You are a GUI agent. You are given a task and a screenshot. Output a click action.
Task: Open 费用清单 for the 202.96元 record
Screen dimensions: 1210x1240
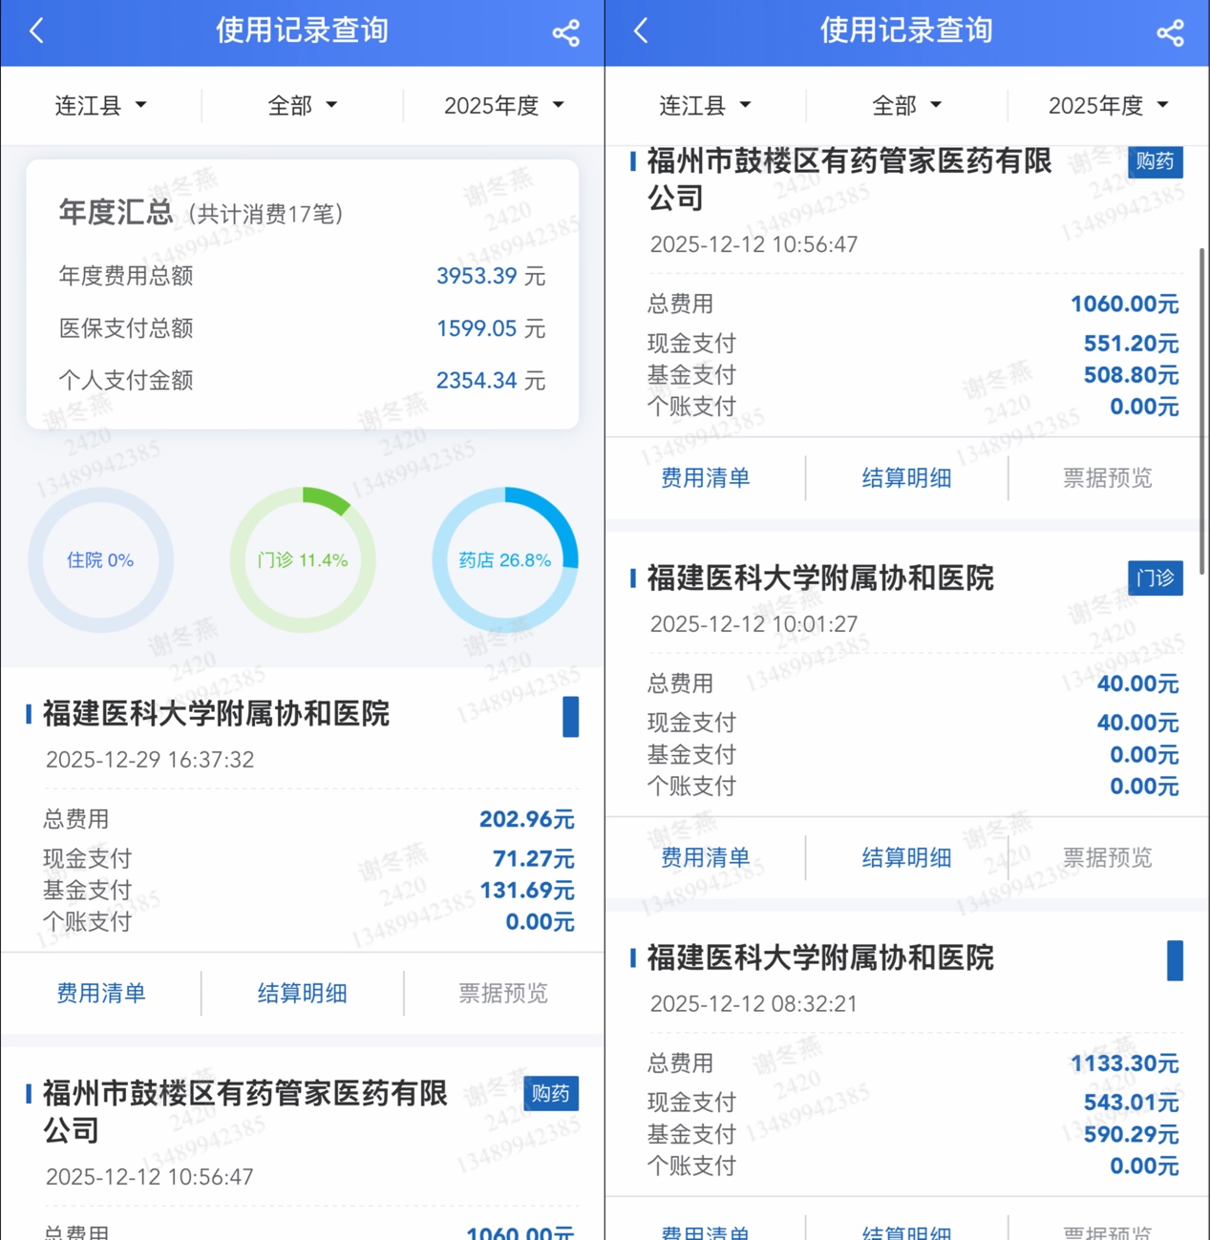coord(101,994)
